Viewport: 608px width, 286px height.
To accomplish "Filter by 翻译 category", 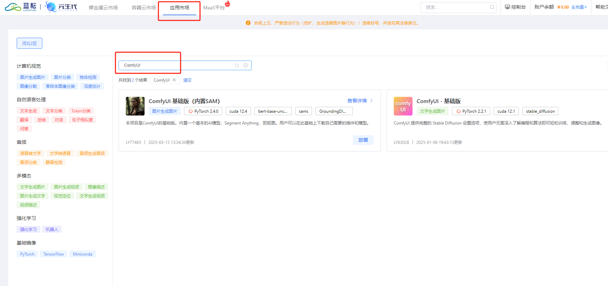I will pos(24,120).
